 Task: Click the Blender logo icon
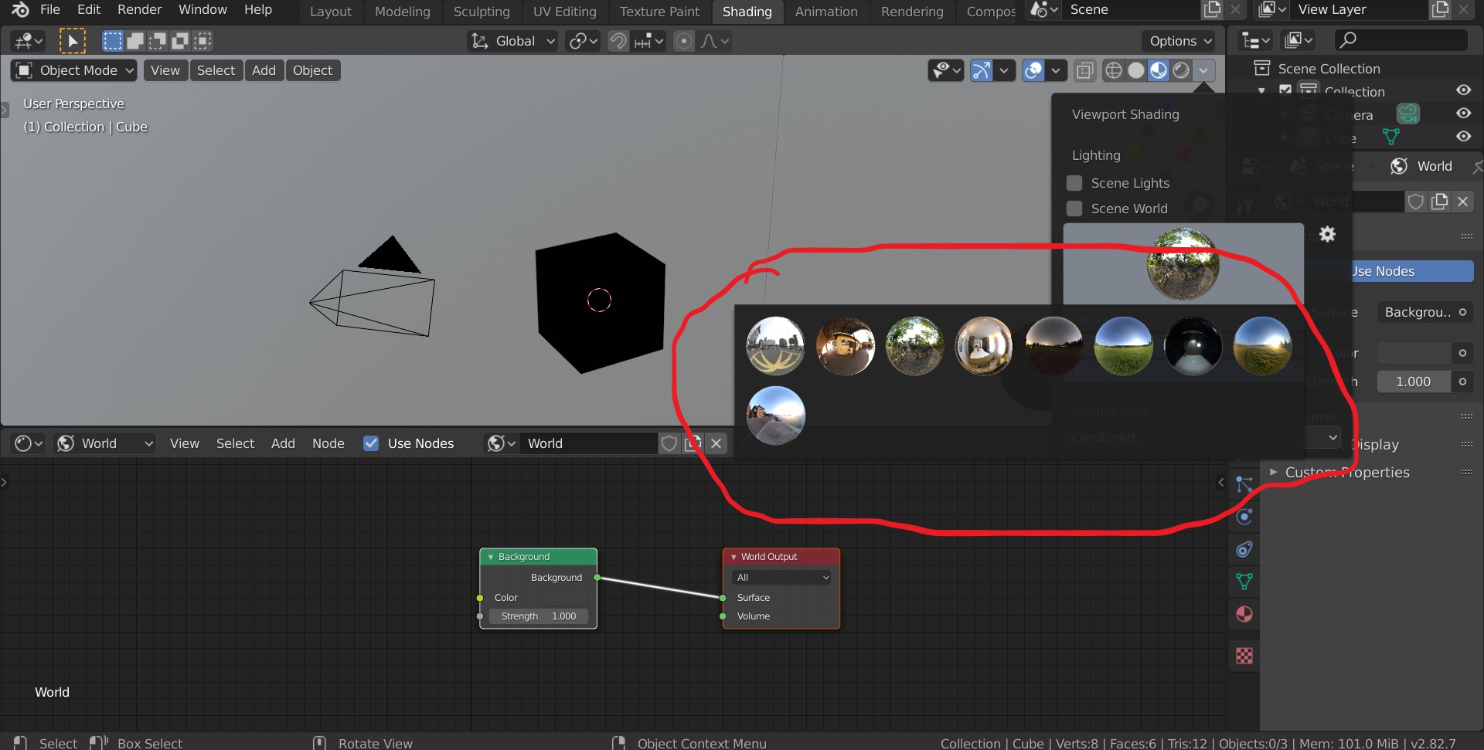point(19,9)
